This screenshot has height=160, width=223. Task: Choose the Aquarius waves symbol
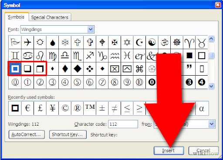pyautogui.click(x=115, y=56)
